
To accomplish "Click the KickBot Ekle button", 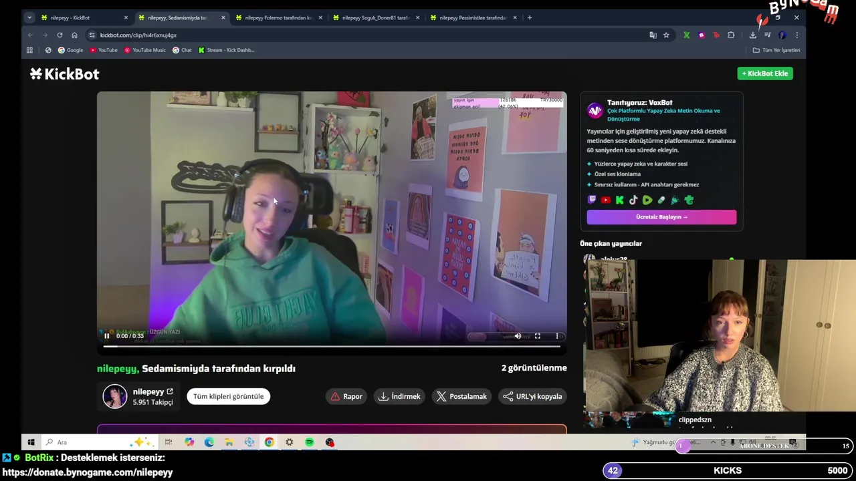I will click(x=765, y=73).
